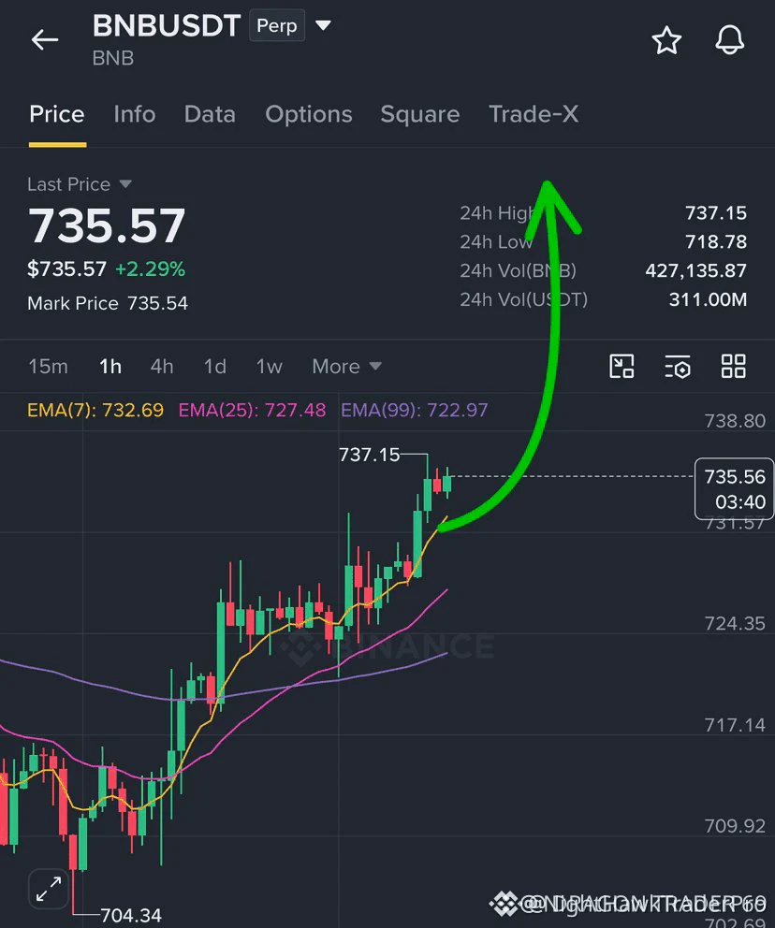Screen dimensions: 775x928
Task: Go to the Square tab
Action: tap(419, 114)
